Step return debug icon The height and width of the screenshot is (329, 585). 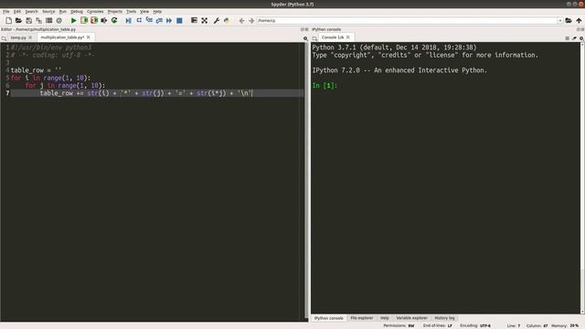pos(159,20)
